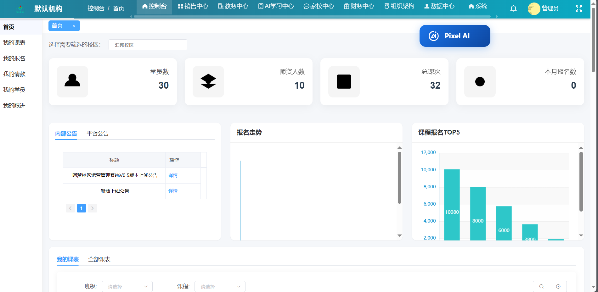View 详情 for 新版上线公告

(173, 191)
